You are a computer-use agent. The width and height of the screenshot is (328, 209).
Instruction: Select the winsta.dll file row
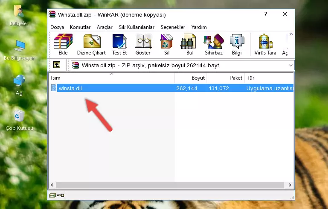171,88
